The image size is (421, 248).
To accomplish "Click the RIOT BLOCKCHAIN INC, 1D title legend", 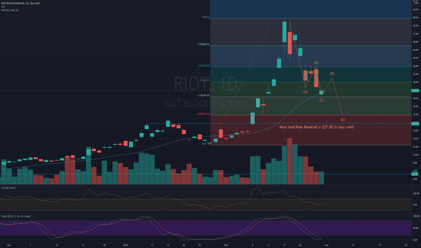I will click(20, 3).
